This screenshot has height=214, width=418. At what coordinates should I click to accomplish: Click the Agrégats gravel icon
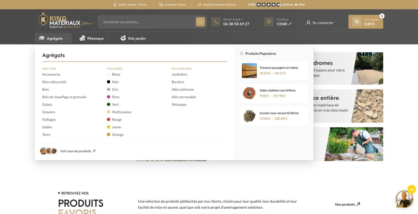pos(42,38)
